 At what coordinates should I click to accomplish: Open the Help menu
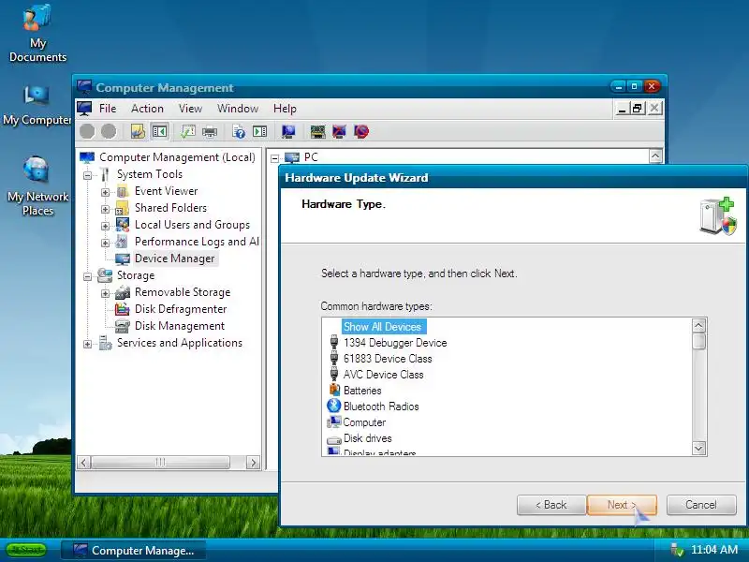(x=285, y=109)
